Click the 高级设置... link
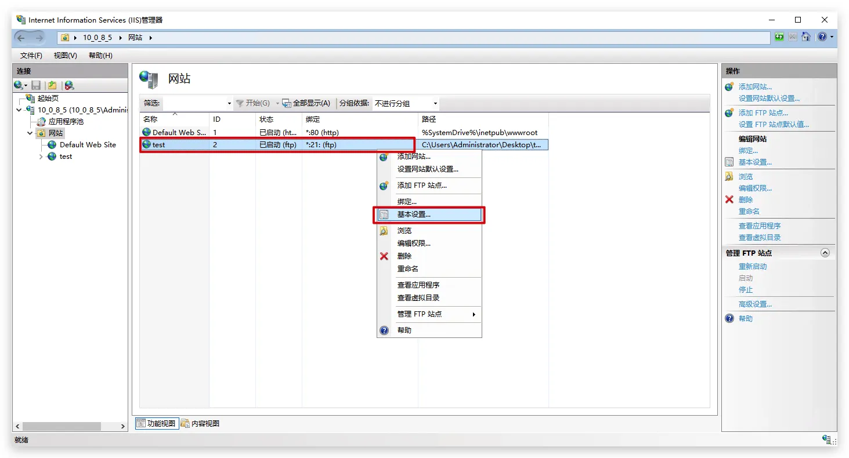Screen dimensions: 849x458 click(755, 304)
